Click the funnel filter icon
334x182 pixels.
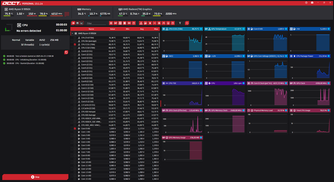click(180, 23)
